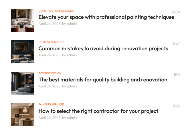Screen dimensions: 190x136
Task: Click 'by admin' under the contractor post
Action: (x=69, y=118)
